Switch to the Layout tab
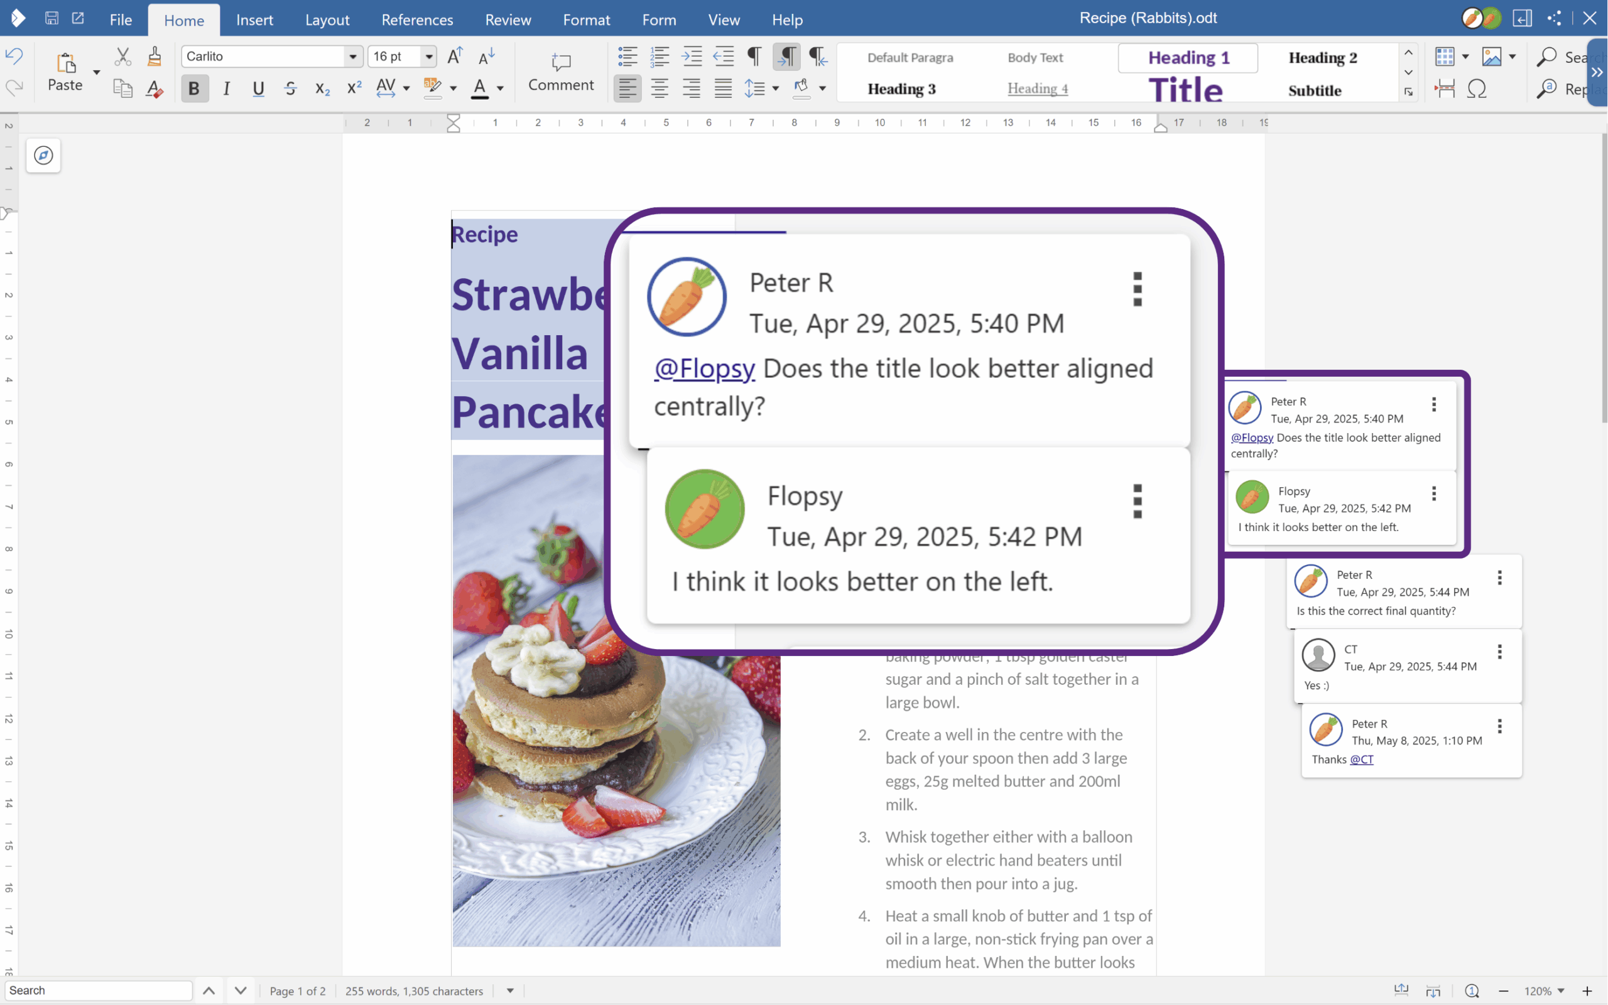 pyautogui.click(x=327, y=20)
